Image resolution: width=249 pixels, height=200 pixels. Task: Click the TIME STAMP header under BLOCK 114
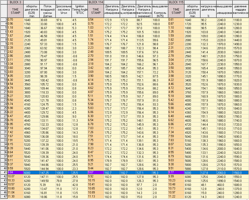tap(96, 11)
